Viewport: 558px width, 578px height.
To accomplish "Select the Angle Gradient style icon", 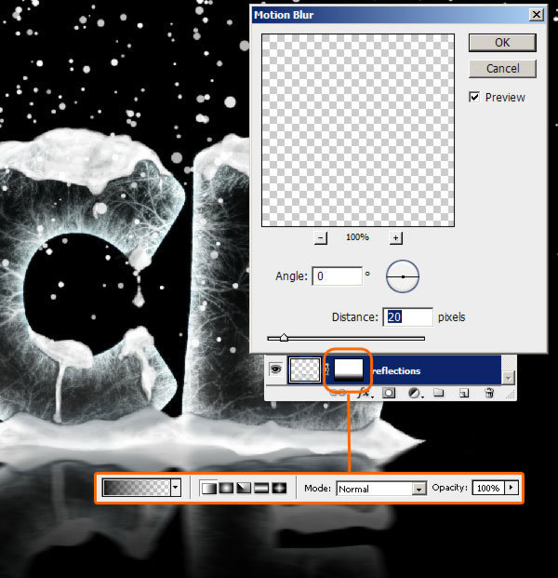I will (x=244, y=488).
